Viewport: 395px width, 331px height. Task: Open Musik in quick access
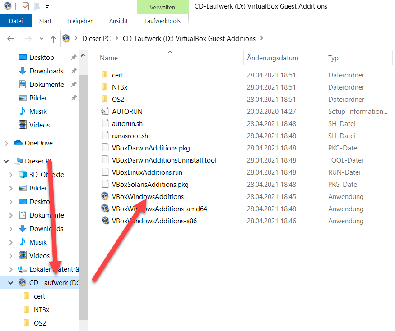pos(38,111)
